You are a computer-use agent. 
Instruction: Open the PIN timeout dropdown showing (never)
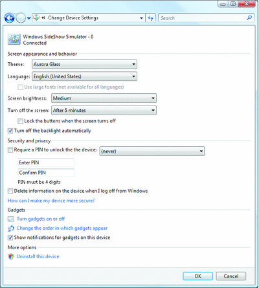pyautogui.click(x=152, y=151)
